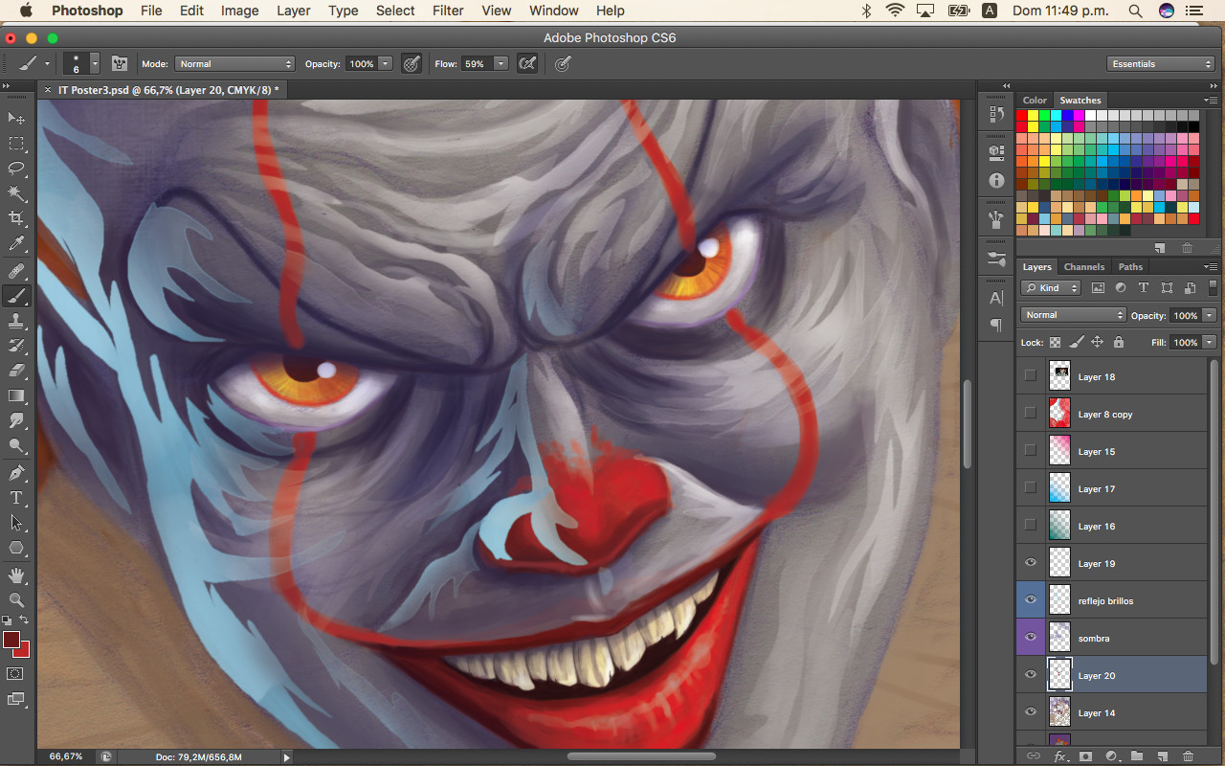The image size is (1225, 766).
Task: Open the History panel icon
Action: [996, 115]
